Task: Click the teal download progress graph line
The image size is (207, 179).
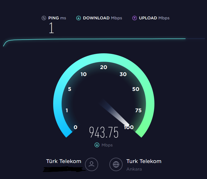Action: tap(94, 39)
